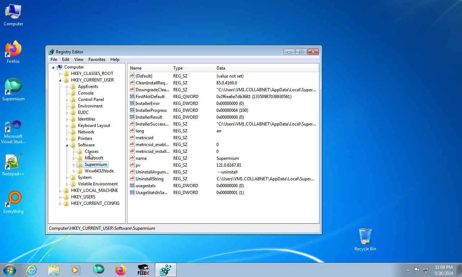Expand the HKEY_USERS hive

[60, 197]
